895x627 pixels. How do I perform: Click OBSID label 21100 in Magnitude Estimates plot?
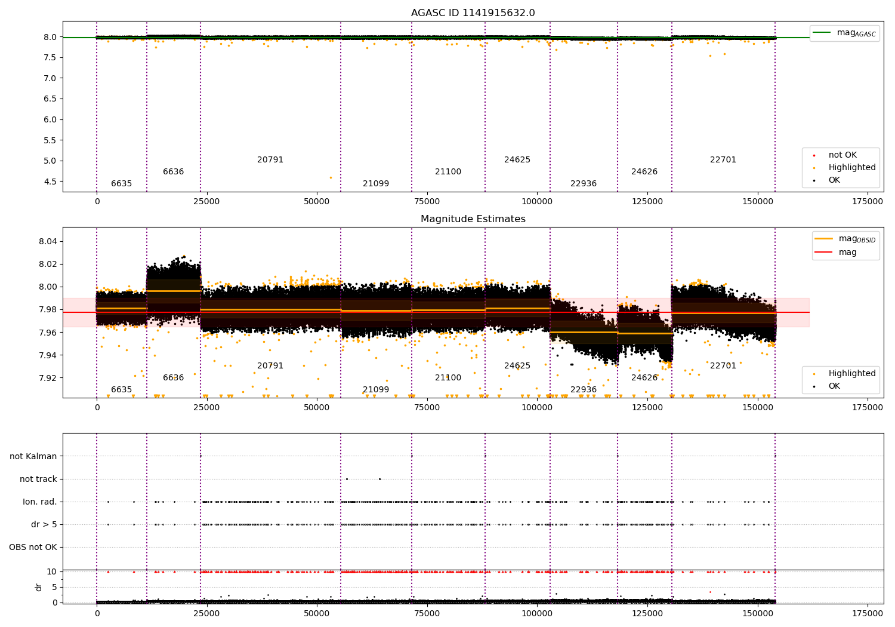coord(448,378)
